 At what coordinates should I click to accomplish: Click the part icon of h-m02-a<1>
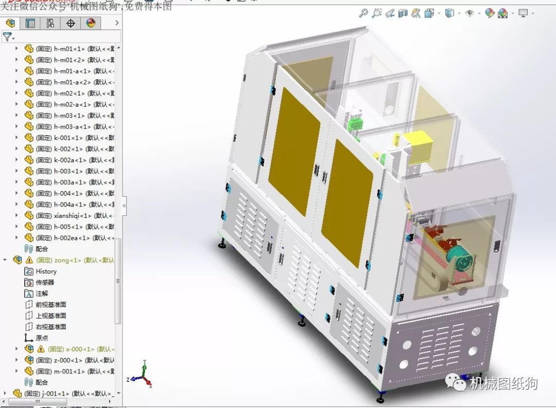click(29, 104)
